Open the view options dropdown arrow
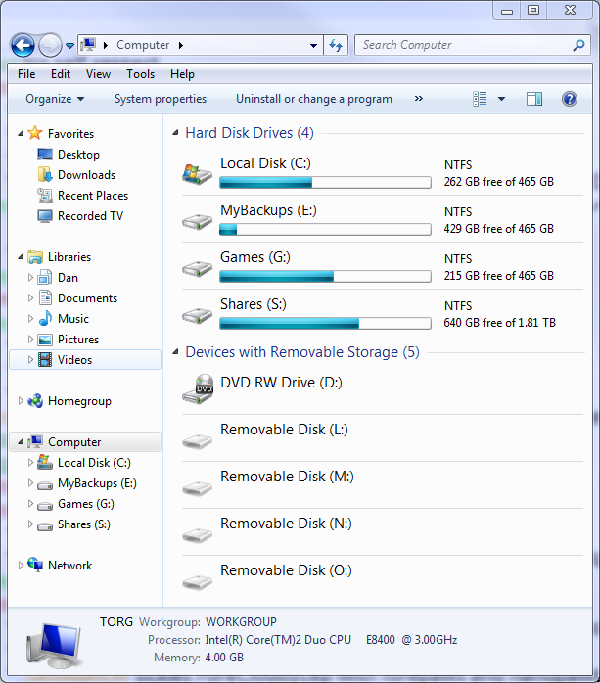 tap(502, 99)
